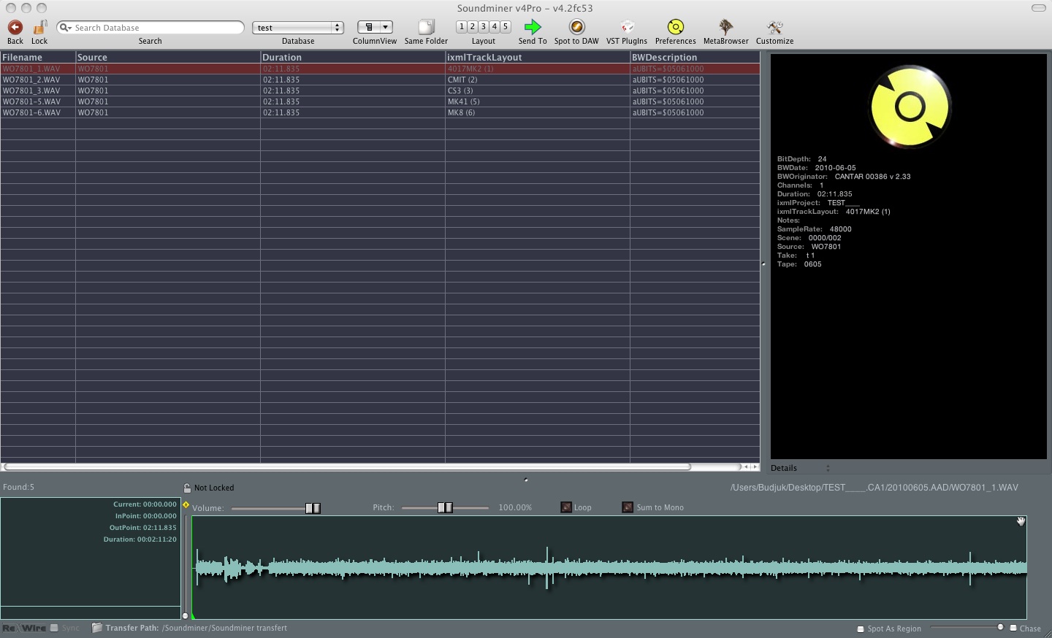Click the Lock padlock icon in toolbar

click(40, 28)
